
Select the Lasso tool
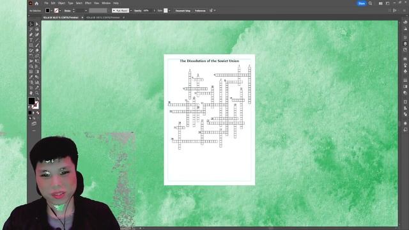pos(37,29)
